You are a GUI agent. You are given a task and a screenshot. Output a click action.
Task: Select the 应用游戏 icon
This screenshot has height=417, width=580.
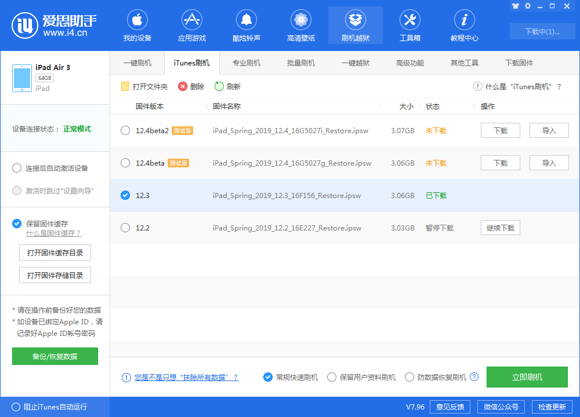191,25
